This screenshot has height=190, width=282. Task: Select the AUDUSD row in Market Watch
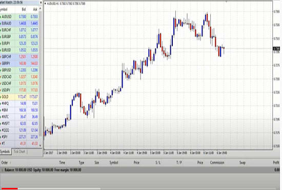[19, 17]
